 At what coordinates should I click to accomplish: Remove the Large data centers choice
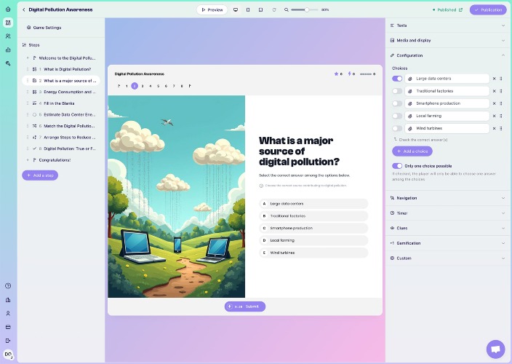coord(494,79)
